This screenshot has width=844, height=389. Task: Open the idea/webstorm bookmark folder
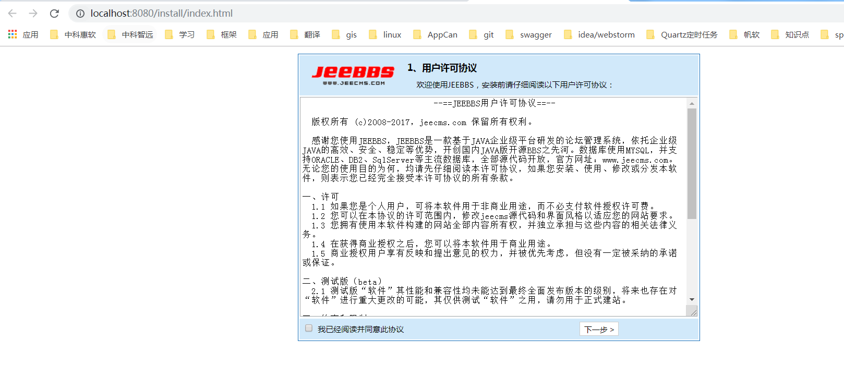tap(599, 34)
